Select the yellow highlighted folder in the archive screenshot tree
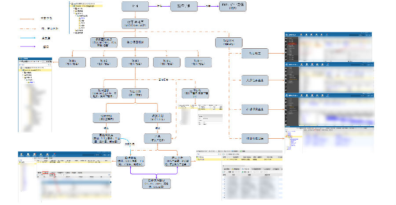The width and height of the screenshot is (396, 205). tap(294, 137)
